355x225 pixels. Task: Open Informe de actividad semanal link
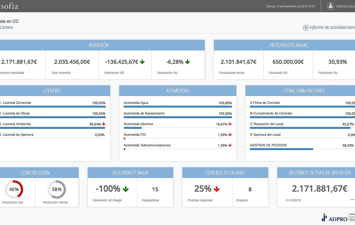pyautogui.click(x=332, y=27)
